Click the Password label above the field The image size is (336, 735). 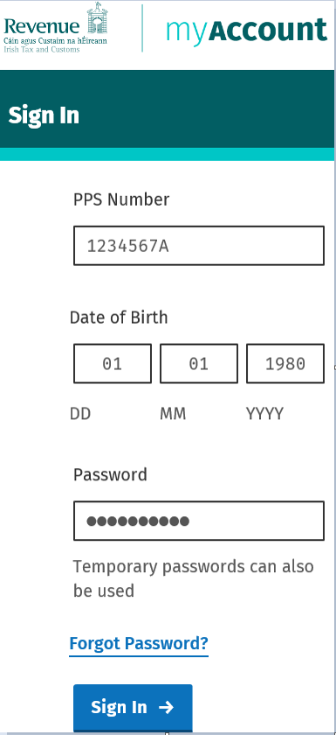110,475
